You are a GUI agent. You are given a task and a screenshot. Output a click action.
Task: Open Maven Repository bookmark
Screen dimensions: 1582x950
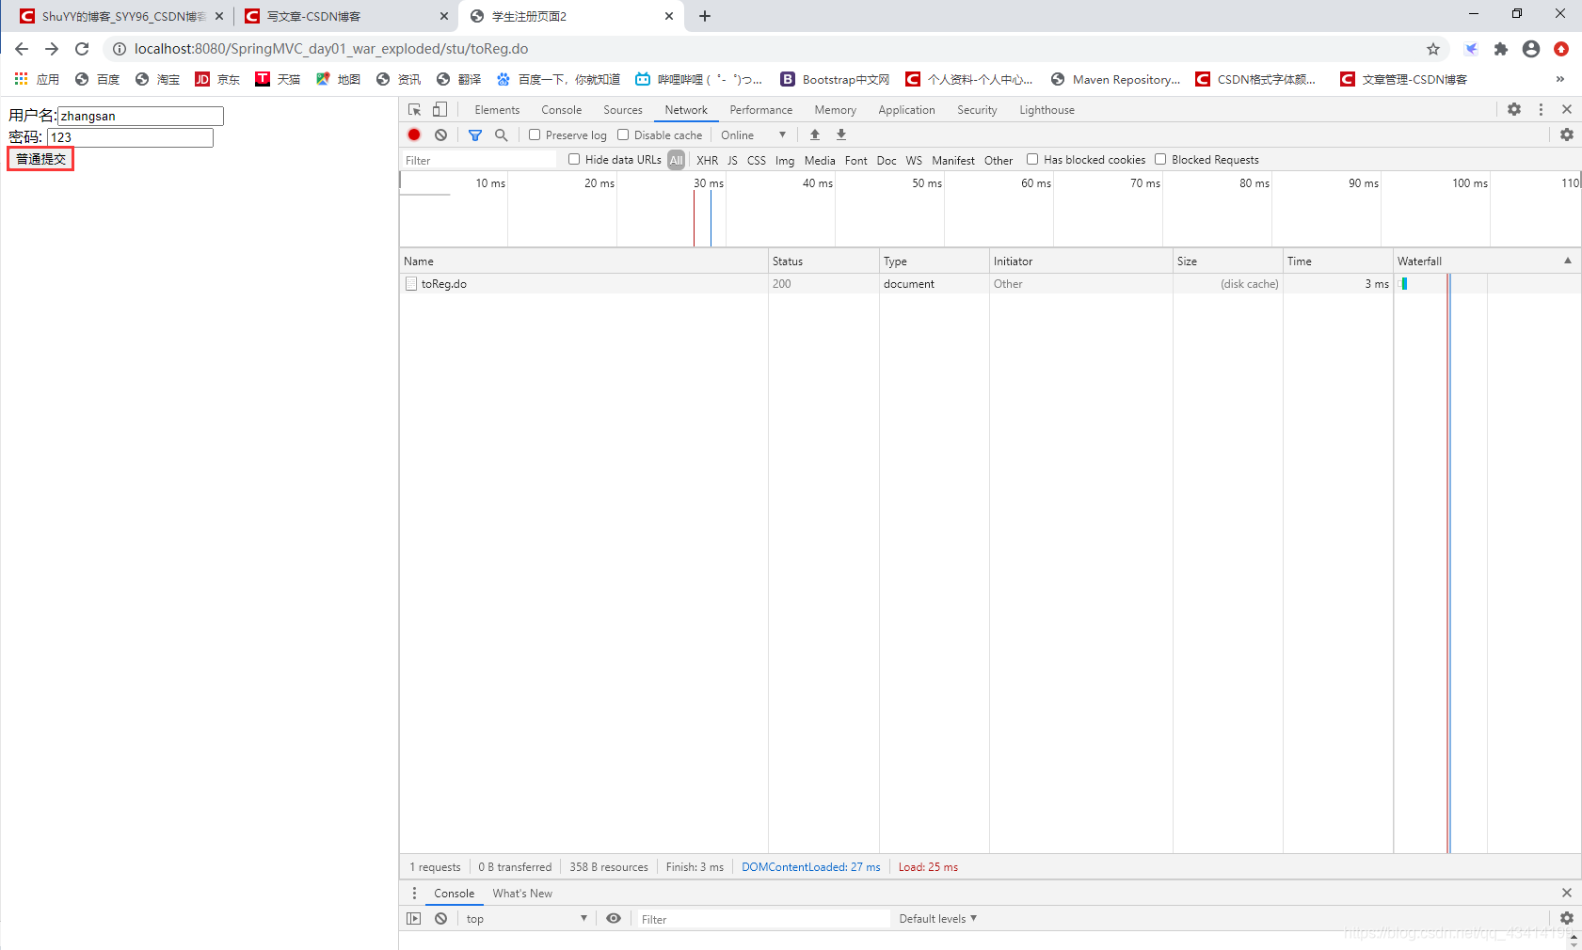(x=1116, y=79)
